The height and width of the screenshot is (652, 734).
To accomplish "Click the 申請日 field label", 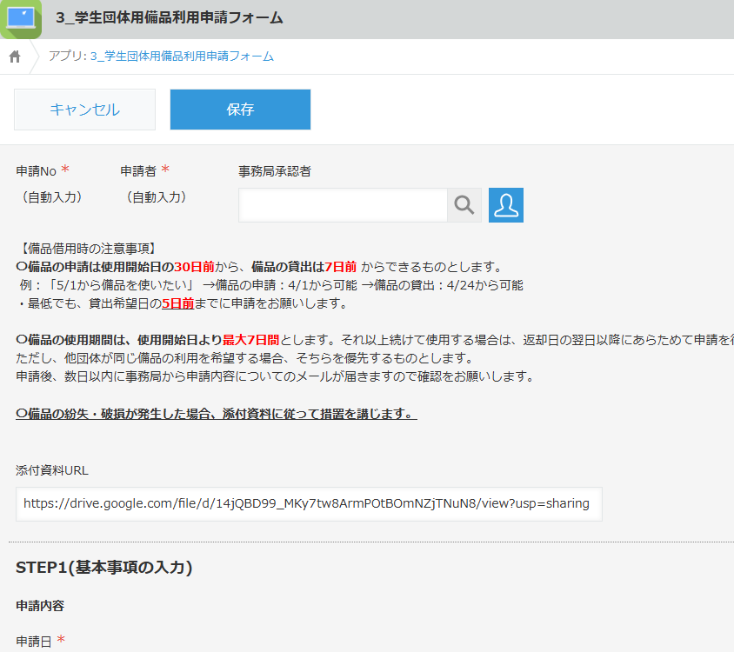I will point(34,642).
